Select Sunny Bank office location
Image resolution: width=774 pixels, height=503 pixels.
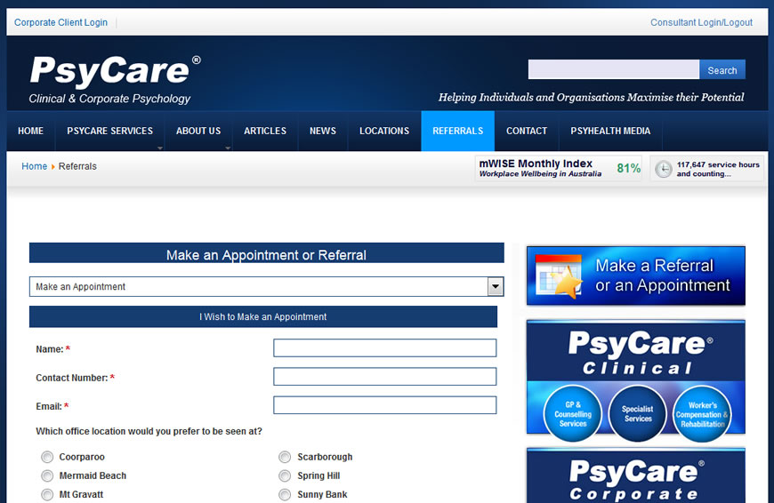tap(285, 495)
